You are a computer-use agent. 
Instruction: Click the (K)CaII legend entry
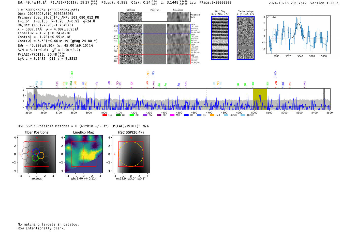click(230, 115)
